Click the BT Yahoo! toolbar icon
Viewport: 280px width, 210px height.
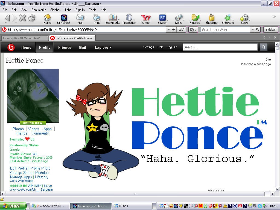63,19
